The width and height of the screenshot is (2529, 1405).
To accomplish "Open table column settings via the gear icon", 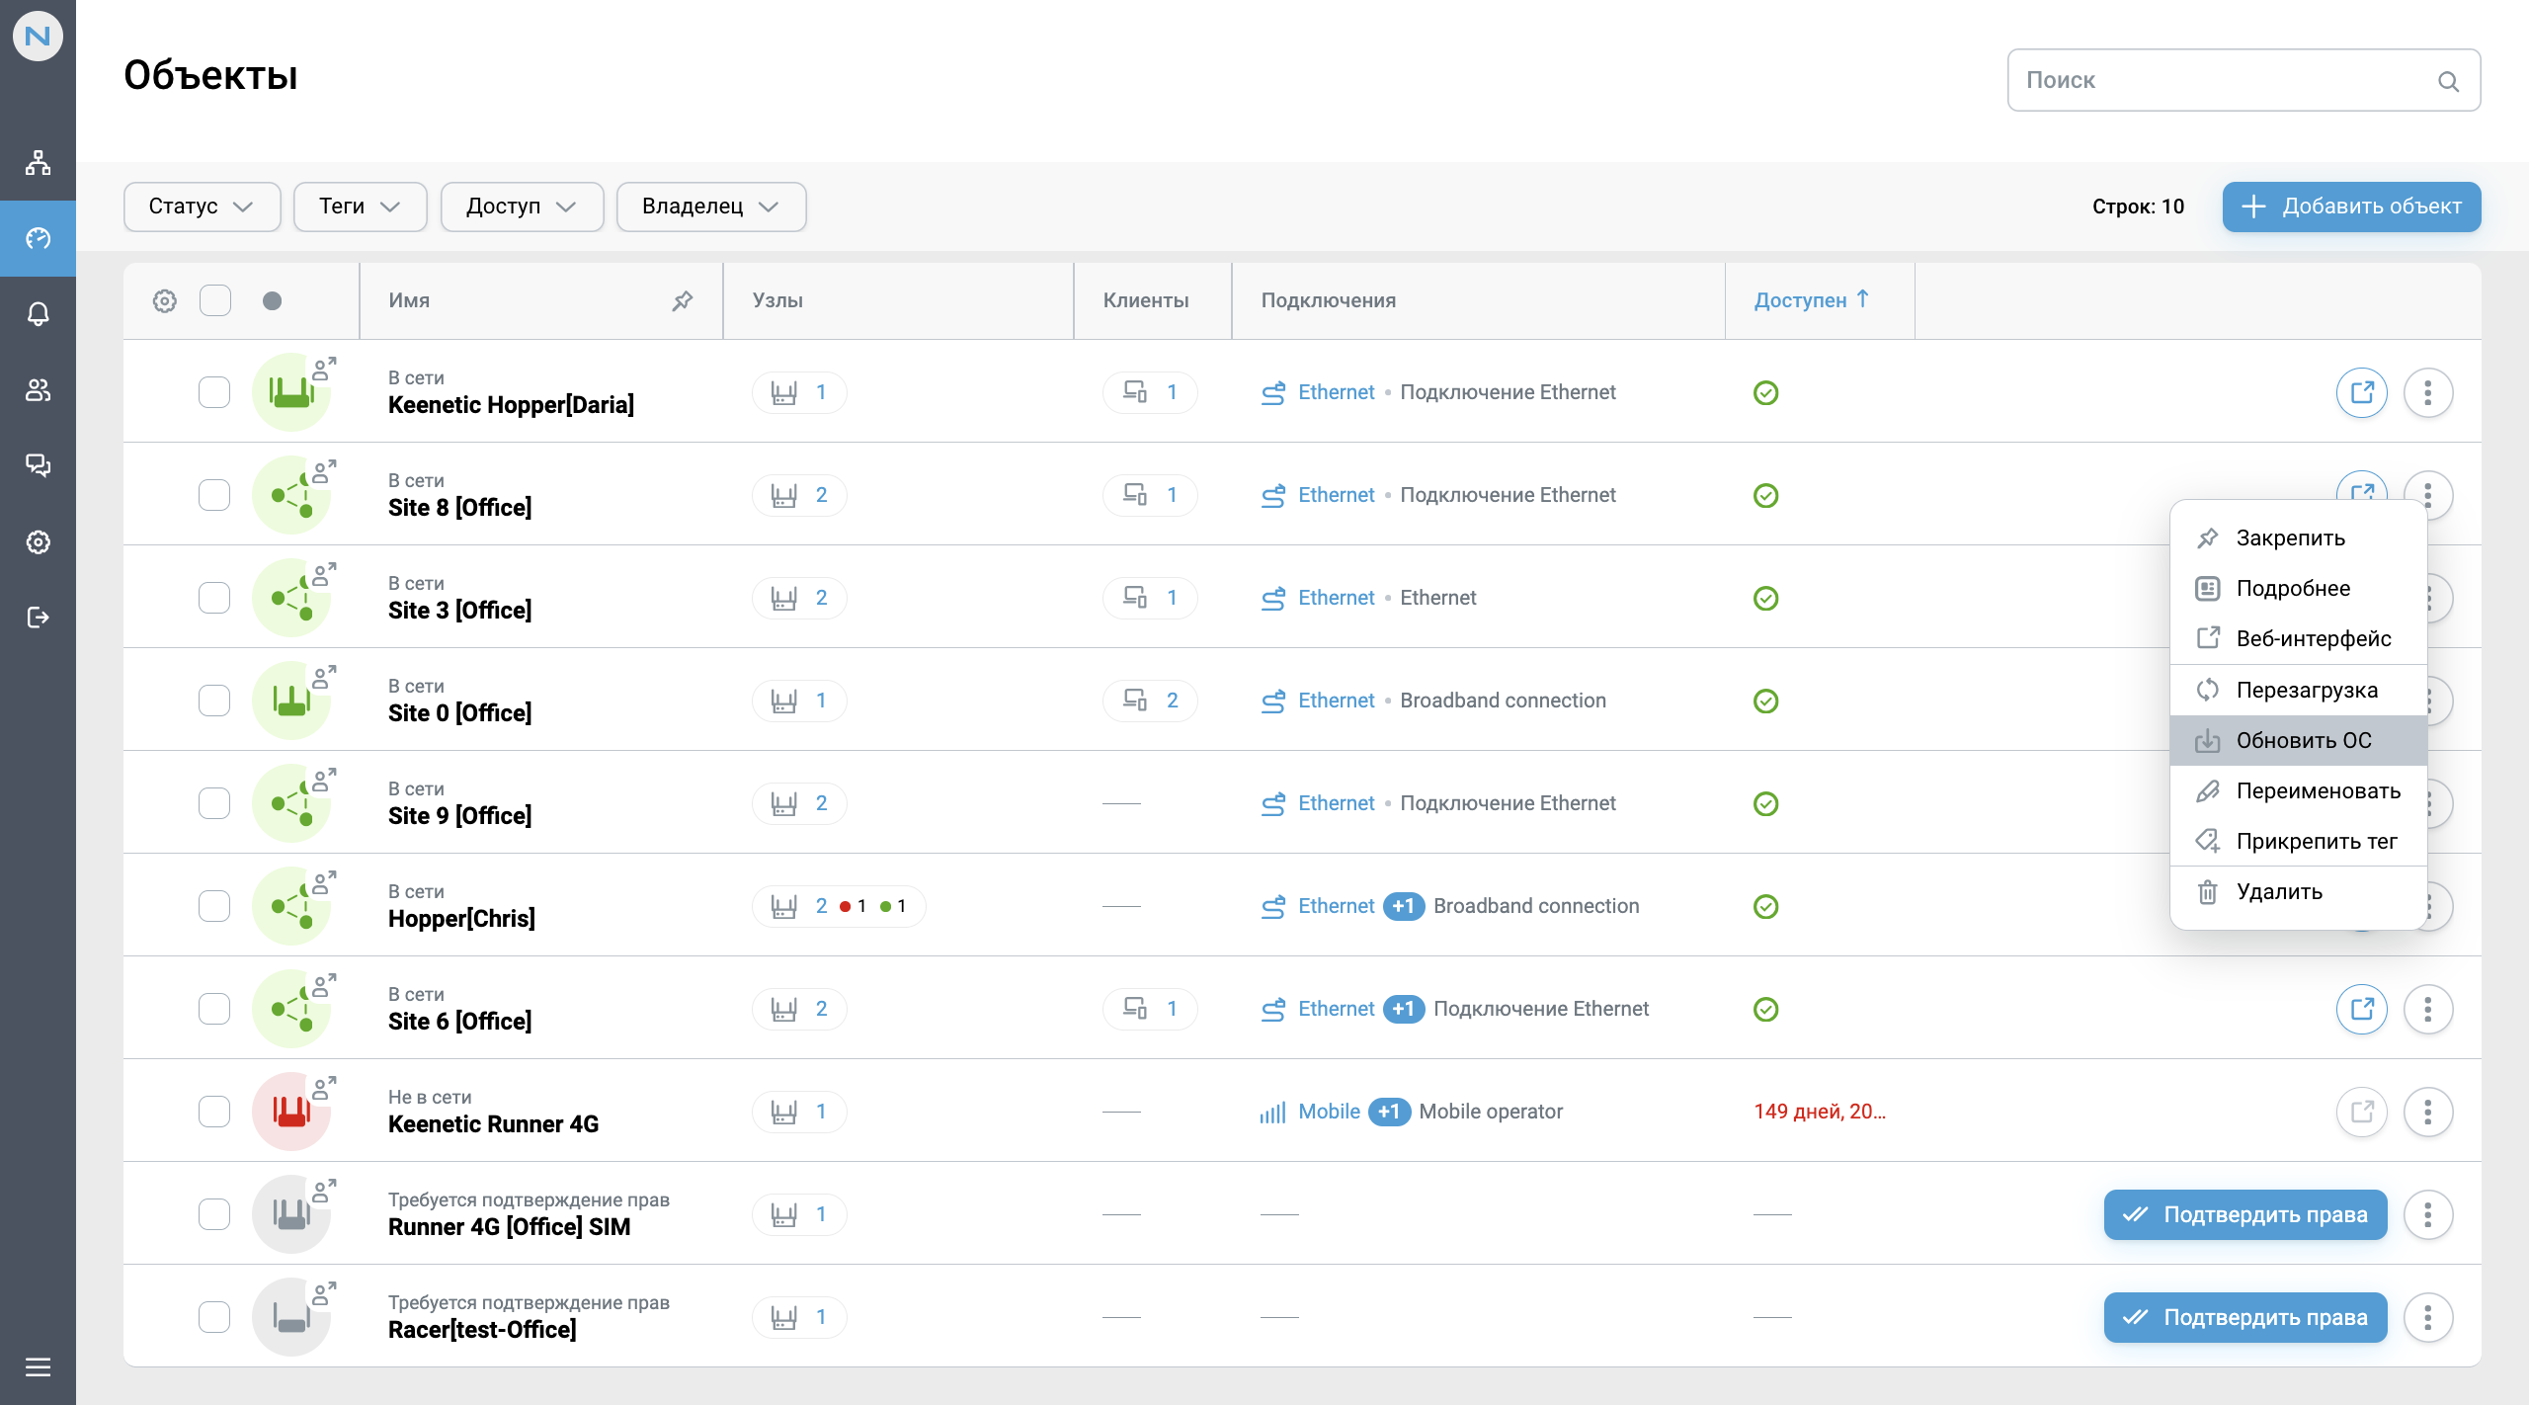I will pos(164,300).
